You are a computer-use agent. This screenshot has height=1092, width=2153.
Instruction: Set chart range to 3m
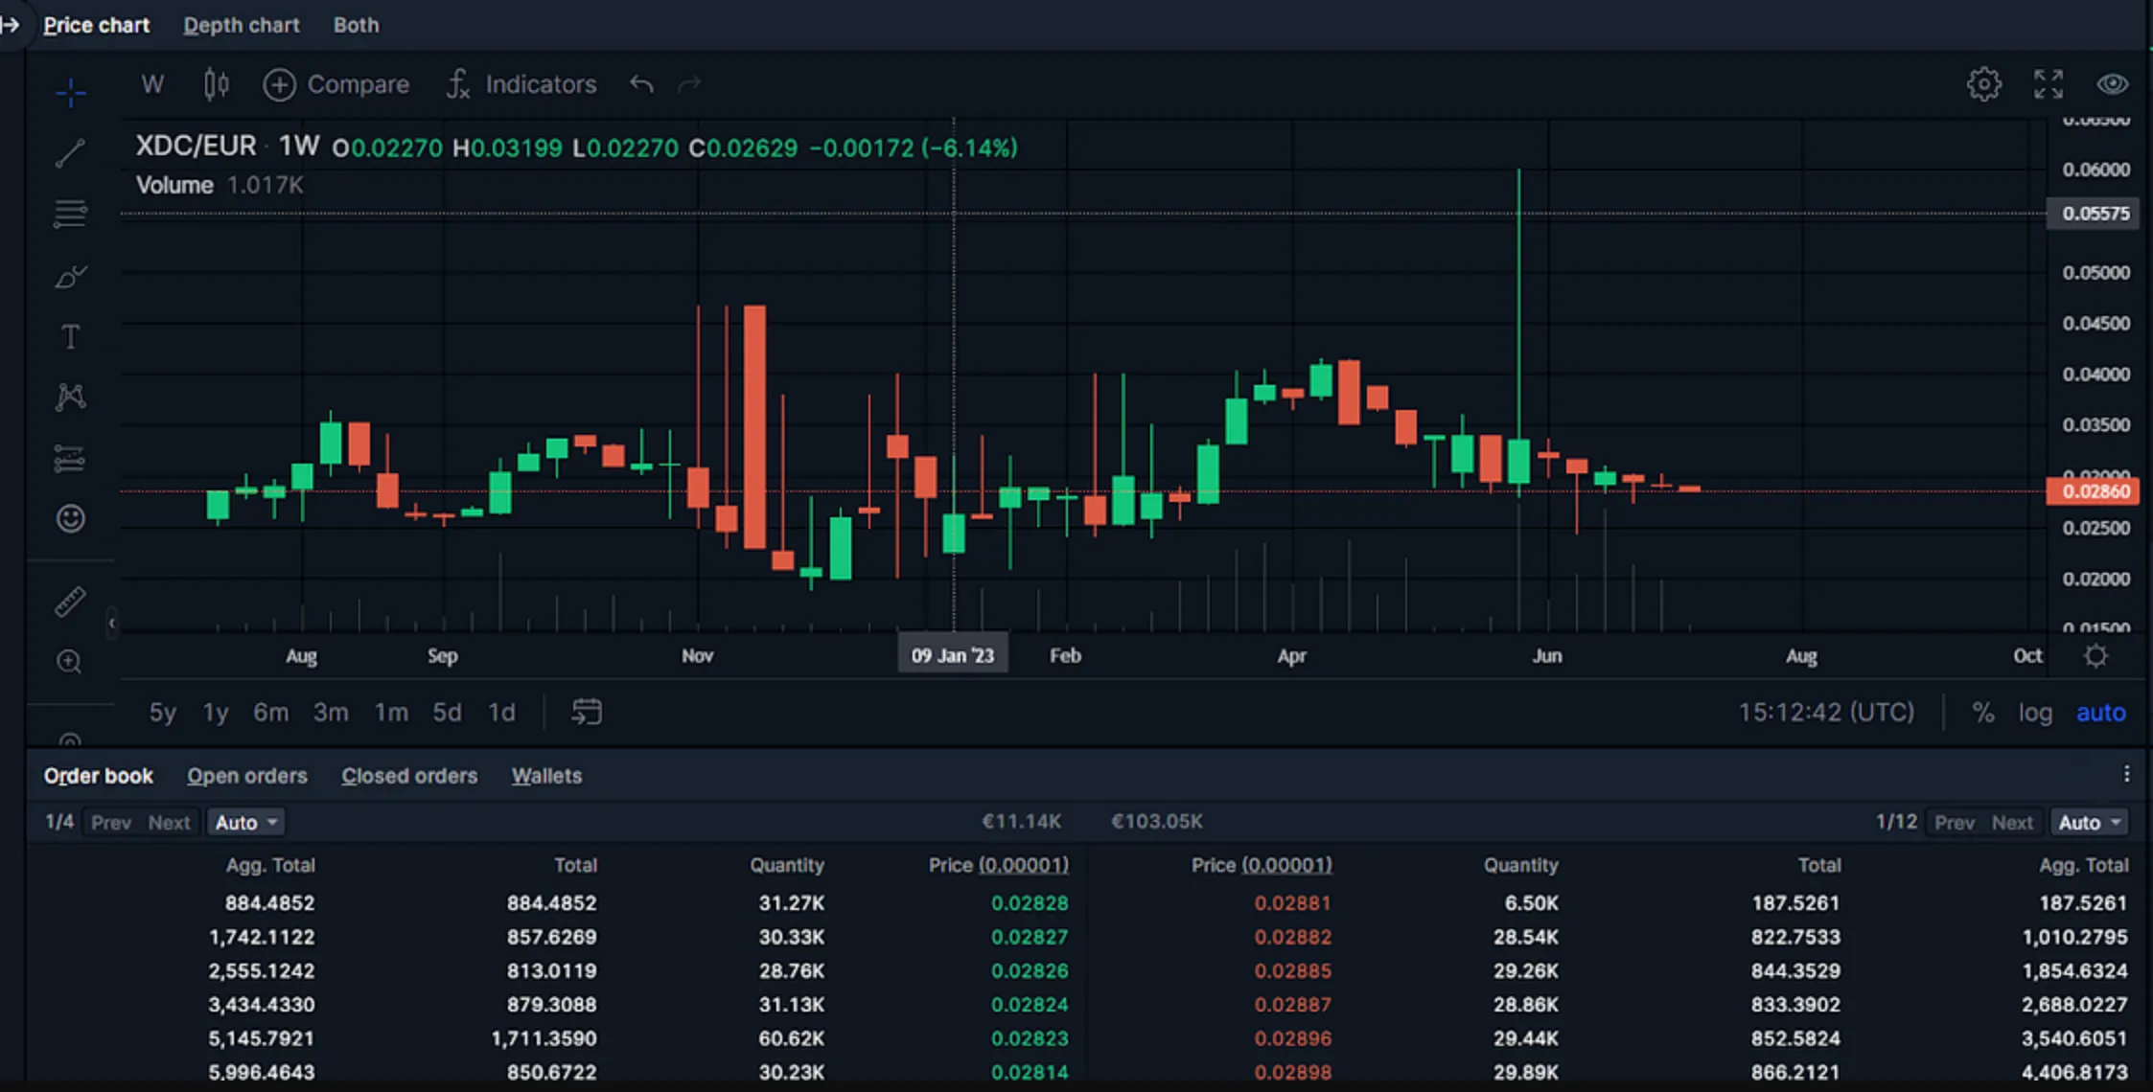(x=331, y=713)
